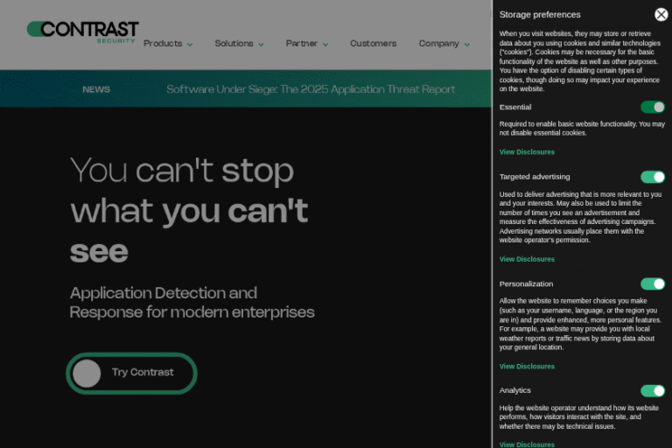Open the 2025 Application Threat Report link
Screen dimensions: 672x448
[x=311, y=89]
